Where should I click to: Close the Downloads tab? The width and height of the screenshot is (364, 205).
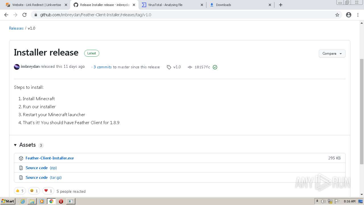click(x=270, y=5)
